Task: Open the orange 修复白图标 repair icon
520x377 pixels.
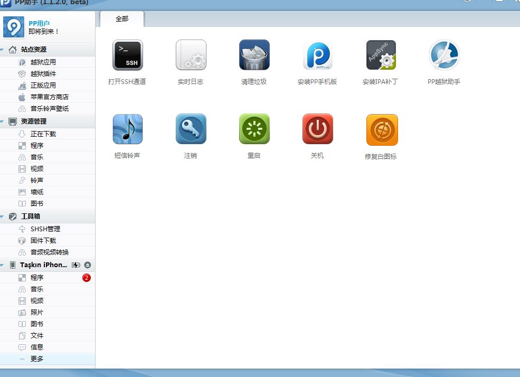Action: pos(382,130)
